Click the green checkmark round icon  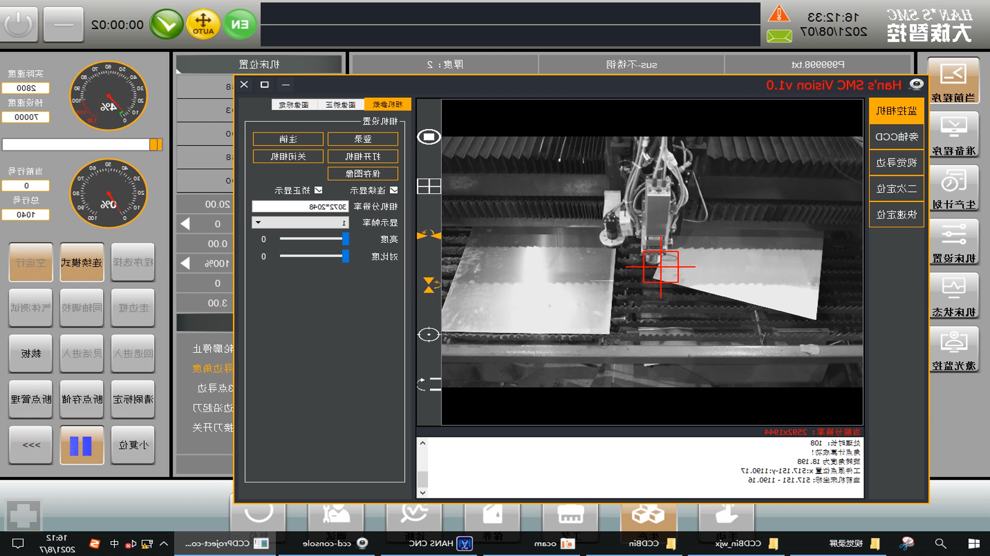167,24
